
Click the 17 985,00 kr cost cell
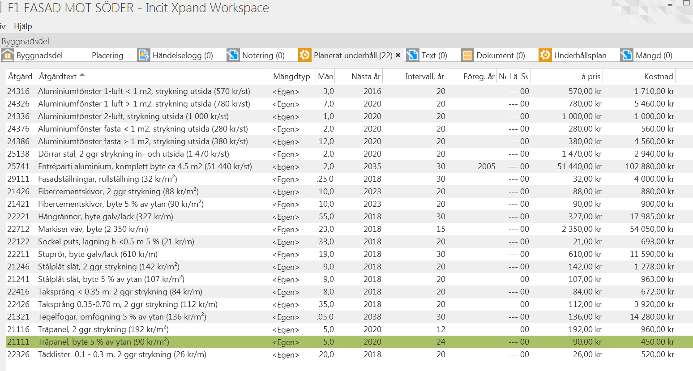pos(652,217)
